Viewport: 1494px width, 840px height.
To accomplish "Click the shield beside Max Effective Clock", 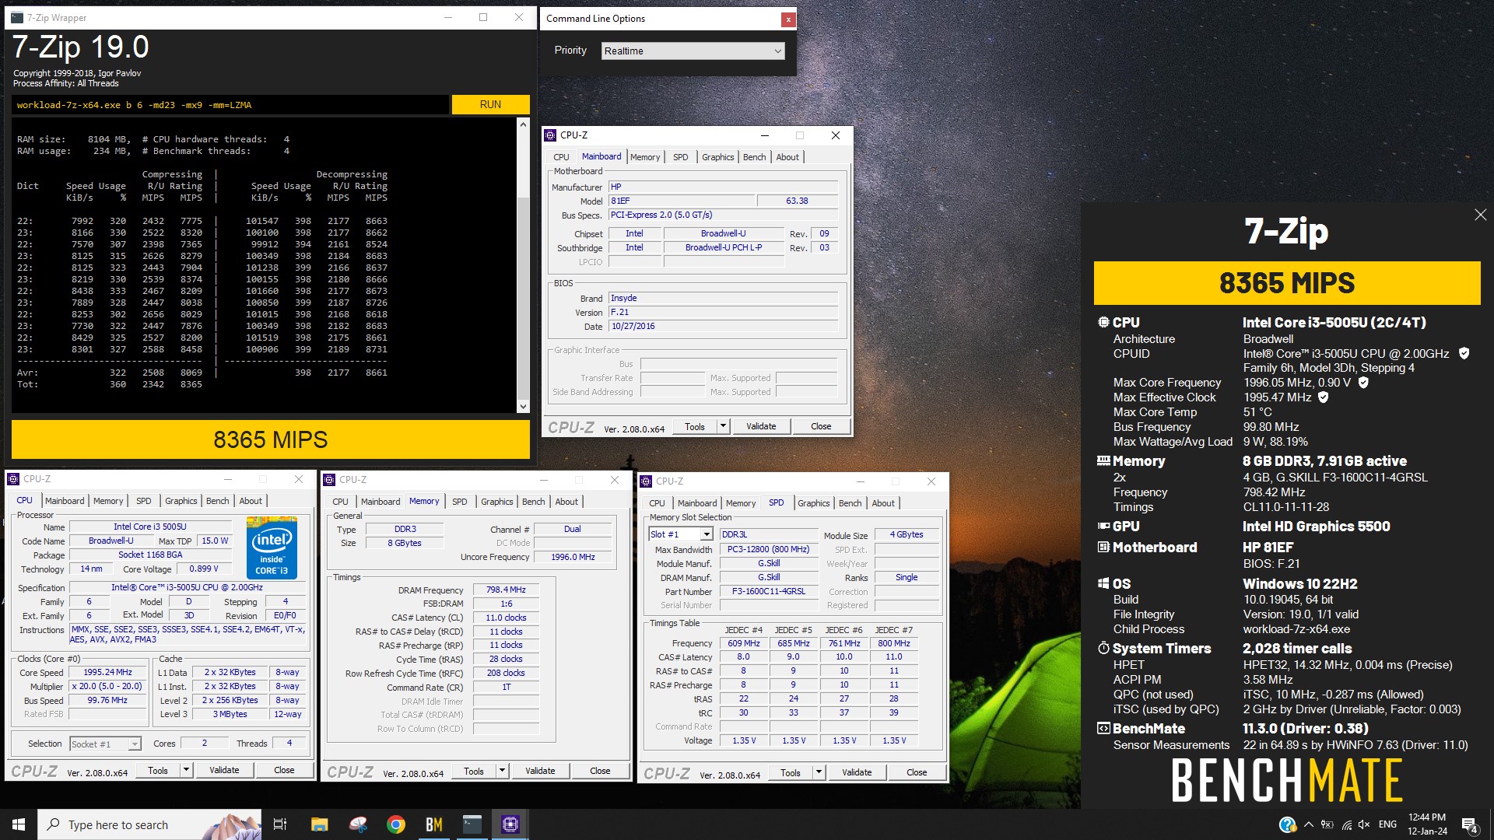I will [x=1324, y=397].
